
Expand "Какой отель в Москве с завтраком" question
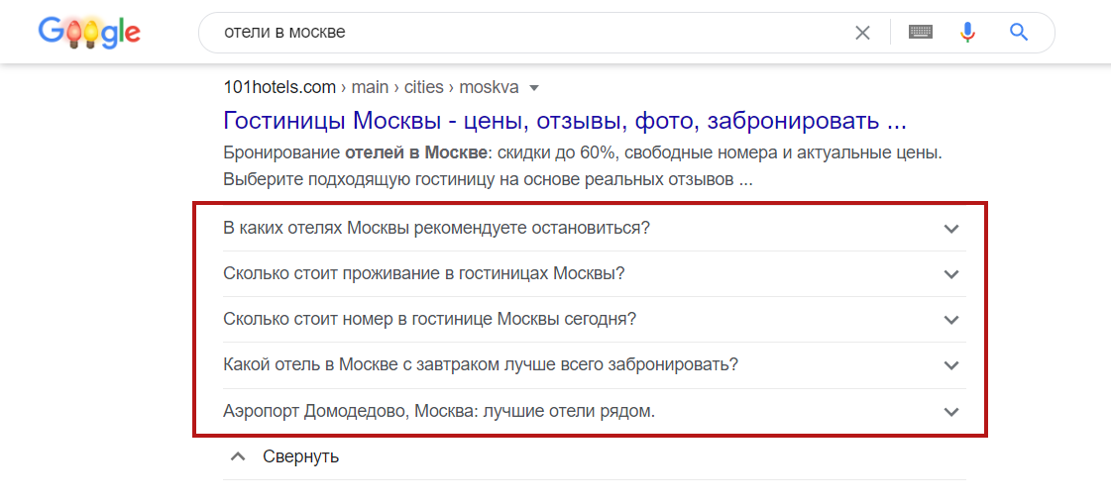[x=481, y=364]
